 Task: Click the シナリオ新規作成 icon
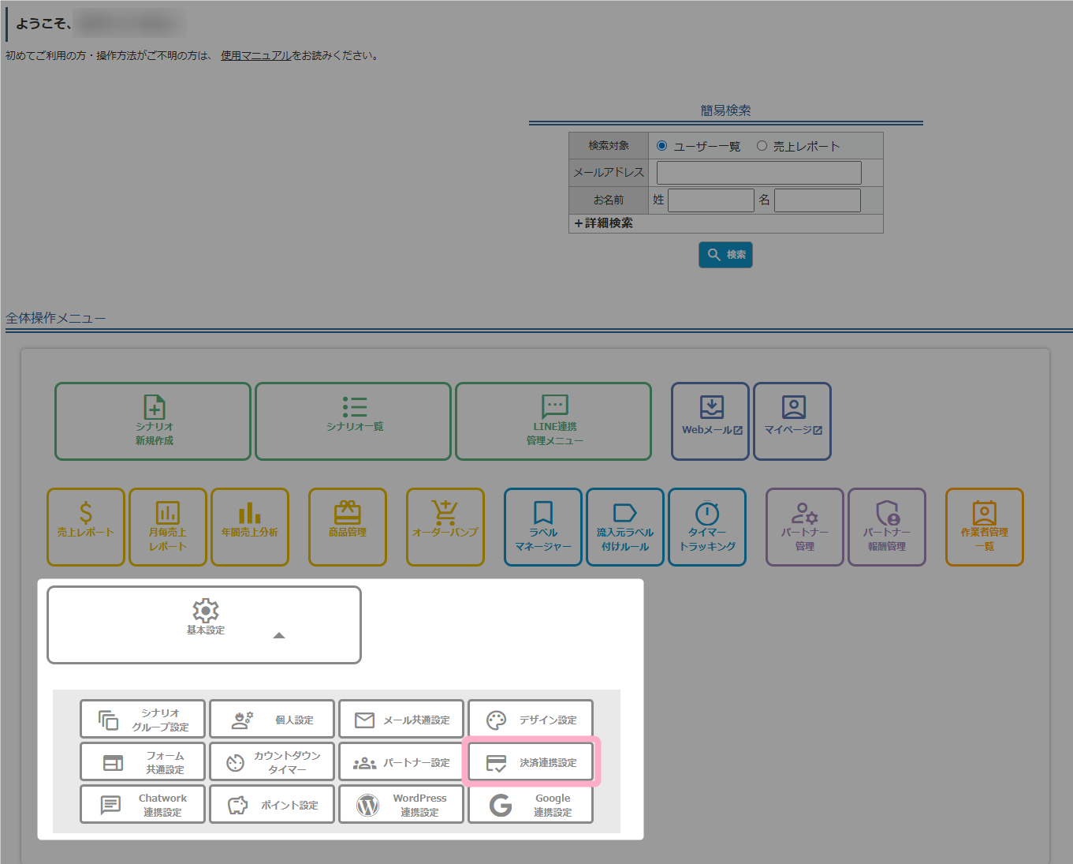154,407
